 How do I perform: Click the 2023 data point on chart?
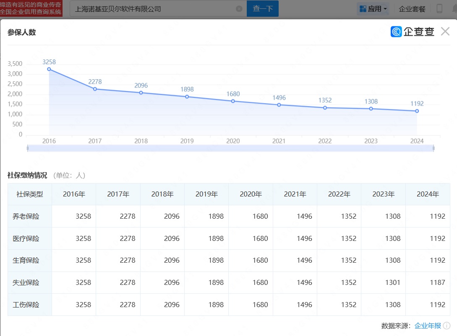[371, 109]
